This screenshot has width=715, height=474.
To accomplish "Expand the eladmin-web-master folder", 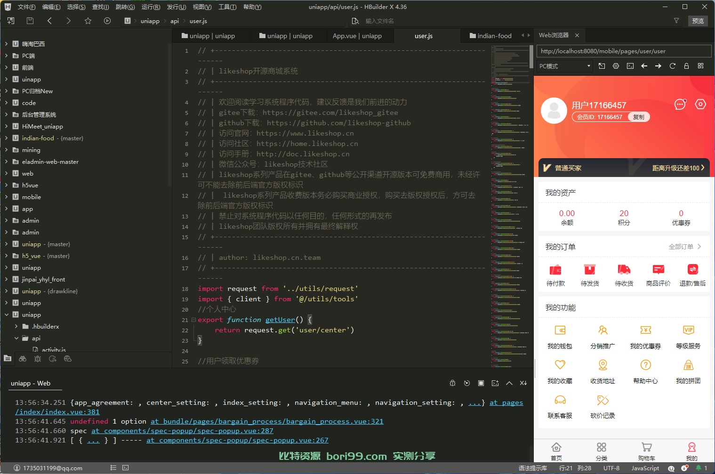I will click(x=7, y=162).
